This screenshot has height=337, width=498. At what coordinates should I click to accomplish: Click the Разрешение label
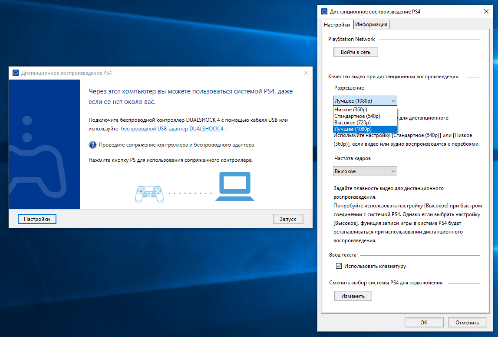[349, 88]
